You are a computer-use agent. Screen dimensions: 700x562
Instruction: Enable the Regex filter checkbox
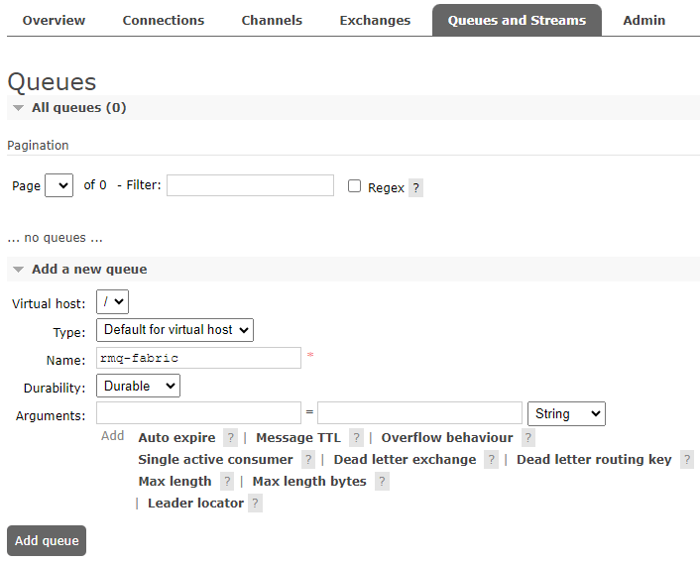click(355, 186)
